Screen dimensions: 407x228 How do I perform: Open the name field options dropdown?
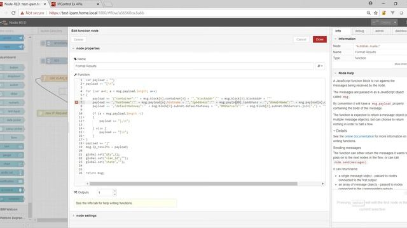click(320, 66)
